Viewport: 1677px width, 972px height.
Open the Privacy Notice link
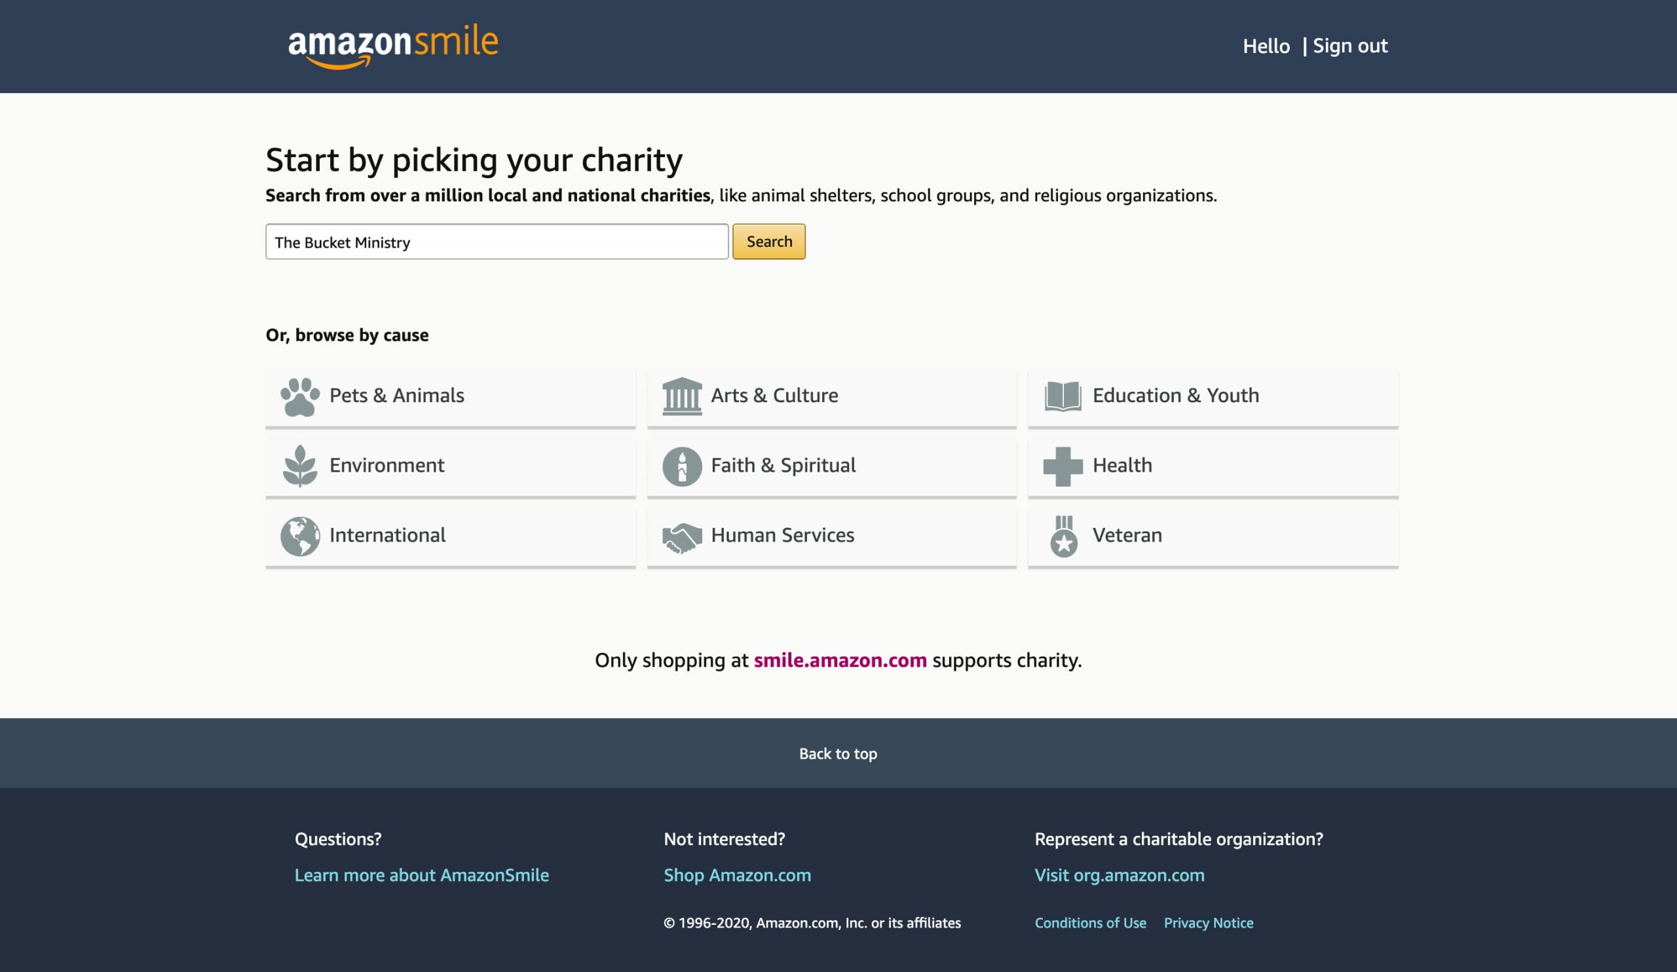(x=1208, y=923)
